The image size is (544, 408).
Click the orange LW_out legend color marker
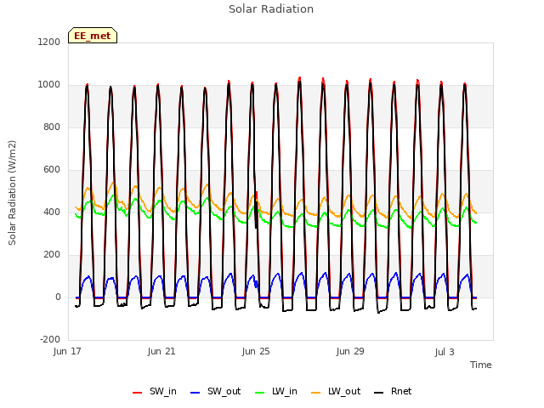click(316, 393)
